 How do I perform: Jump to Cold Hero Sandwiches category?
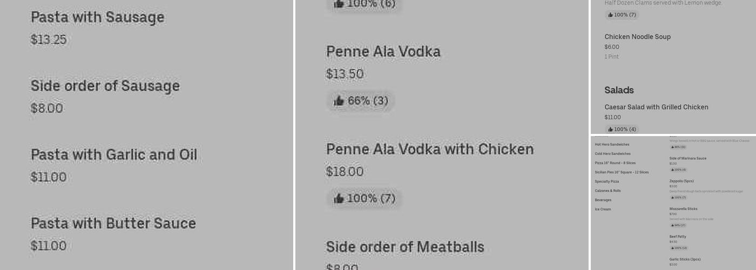(x=612, y=154)
